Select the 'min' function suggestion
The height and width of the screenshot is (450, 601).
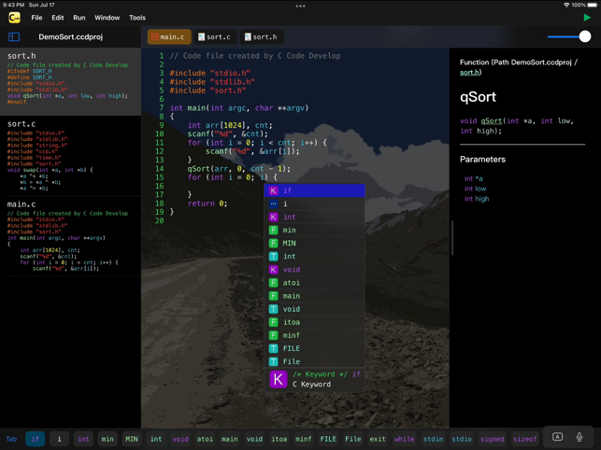(314, 231)
